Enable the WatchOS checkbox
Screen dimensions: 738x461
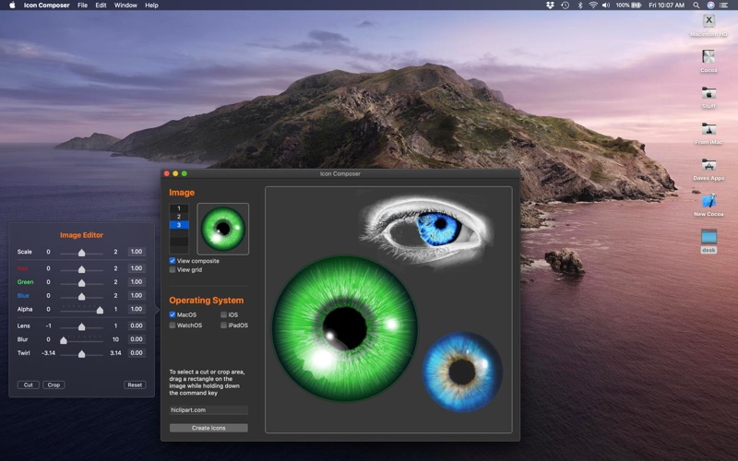(x=173, y=325)
